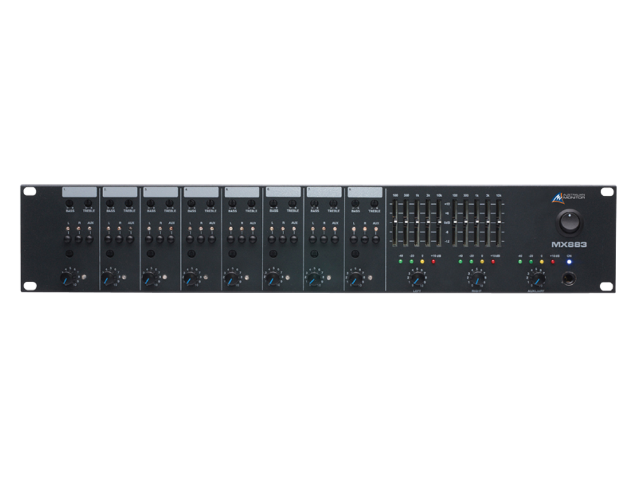
Task: Click the 10k fader on the right EQ
Action: point(499,221)
